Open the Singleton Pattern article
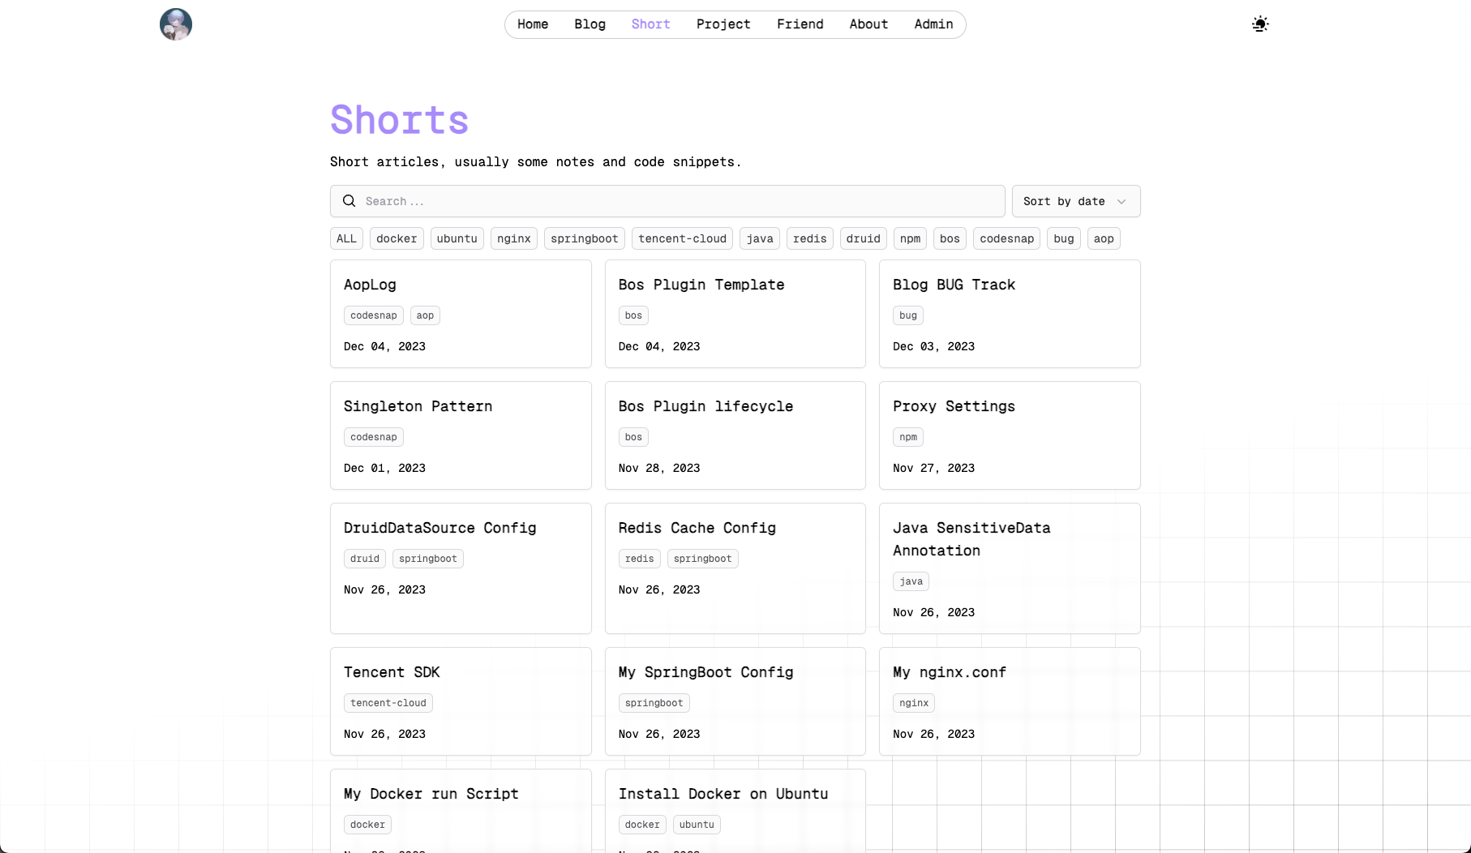This screenshot has width=1471, height=853. pyautogui.click(x=461, y=435)
